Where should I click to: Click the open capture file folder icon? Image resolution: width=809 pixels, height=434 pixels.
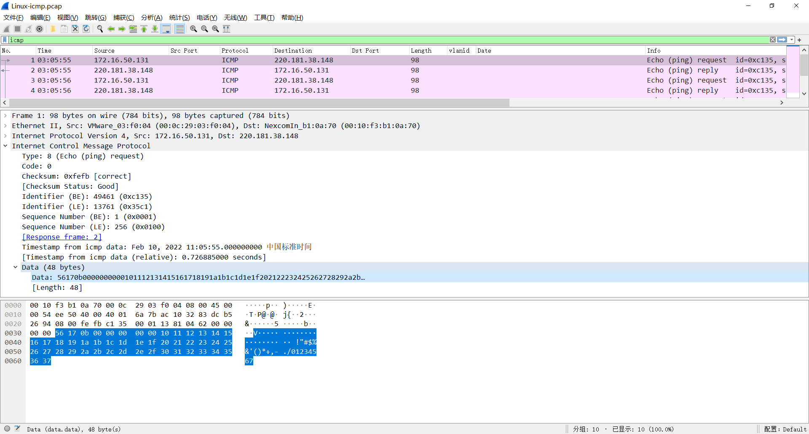(53, 29)
